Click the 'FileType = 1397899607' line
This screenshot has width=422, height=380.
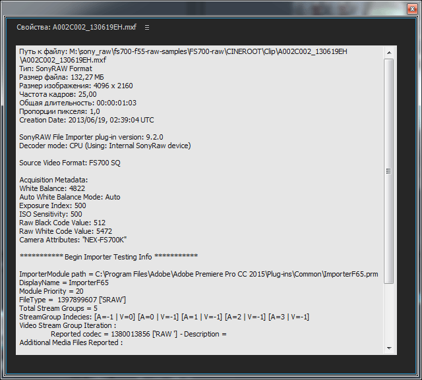pos(73,300)
